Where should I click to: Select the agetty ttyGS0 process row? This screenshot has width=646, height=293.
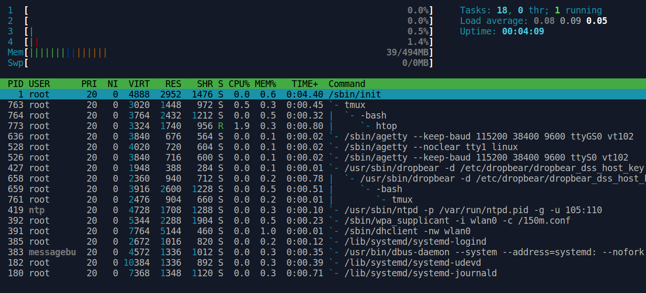pyautogui.click(x=323, y=136)
